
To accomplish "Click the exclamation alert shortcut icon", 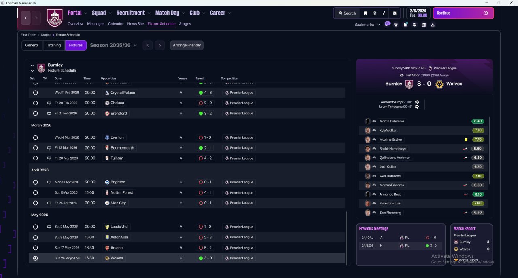I will (405, 25).
